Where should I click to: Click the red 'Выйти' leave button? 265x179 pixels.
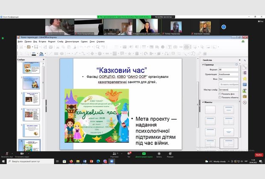coord(259,155)
